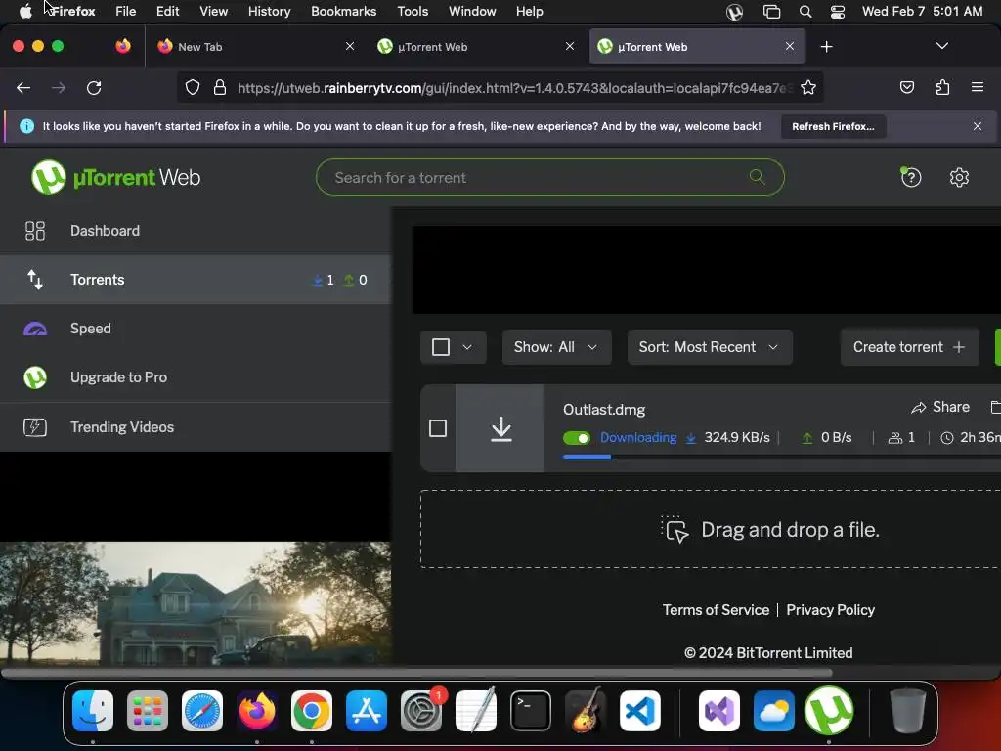
Task: Open the Tools menu in menu bar
Action: pos(413,11)
